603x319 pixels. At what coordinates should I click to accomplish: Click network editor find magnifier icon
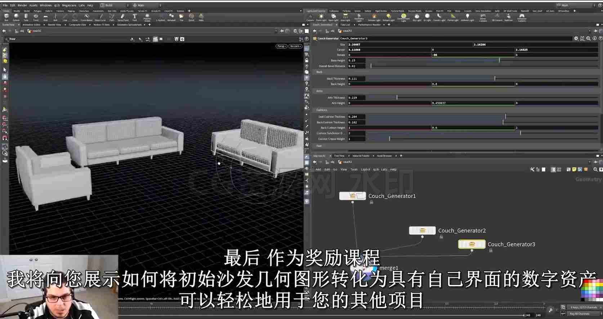(595, 169)
